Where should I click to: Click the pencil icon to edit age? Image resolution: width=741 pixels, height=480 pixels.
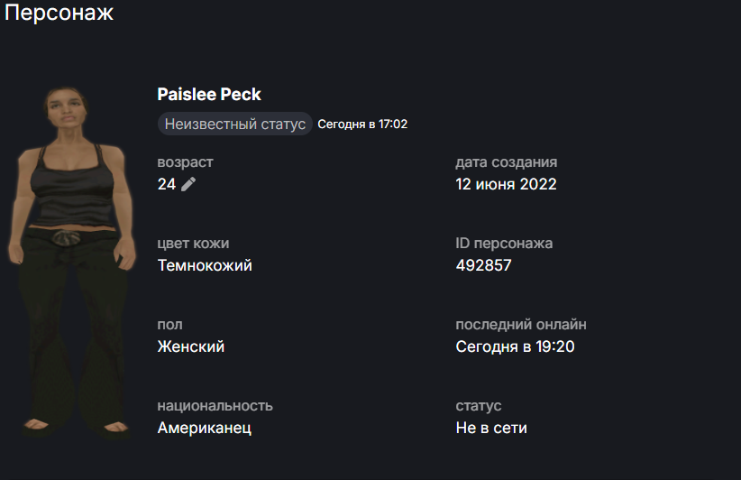(x=188, y=184)
